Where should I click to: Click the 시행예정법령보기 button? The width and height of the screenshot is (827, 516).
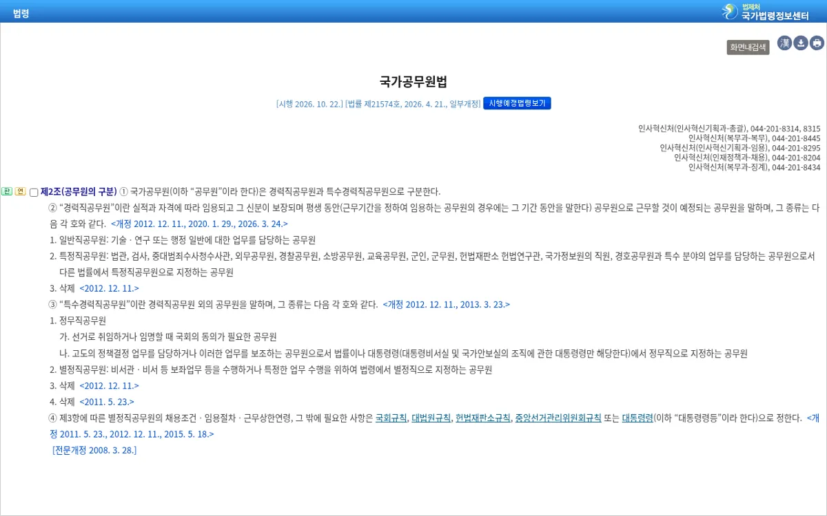517,103
